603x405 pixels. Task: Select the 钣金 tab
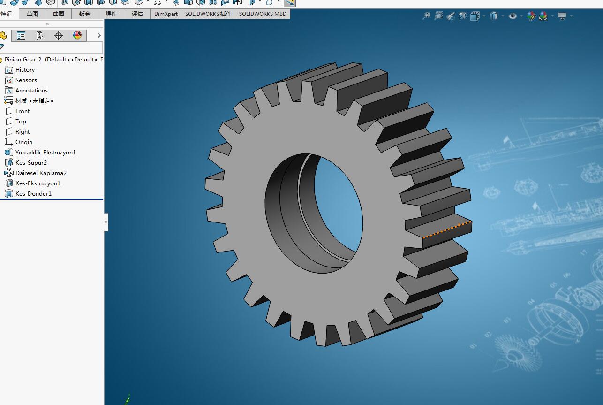tap(85, 14)
